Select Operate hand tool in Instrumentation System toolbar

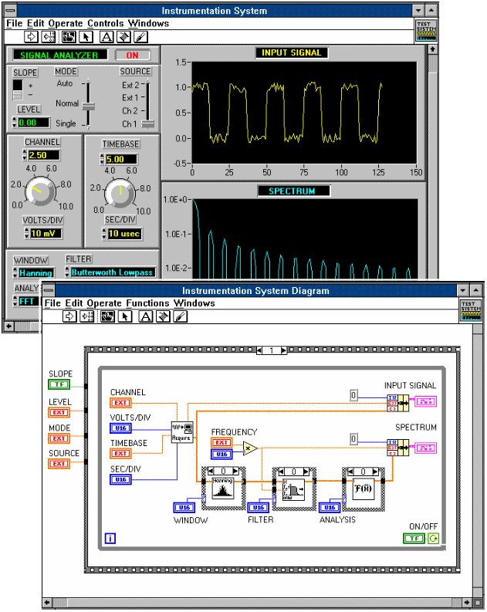coord(69,37)
